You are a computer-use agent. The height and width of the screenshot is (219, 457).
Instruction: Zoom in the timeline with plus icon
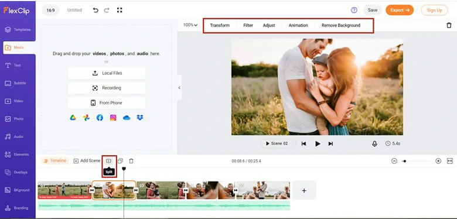tap(438, 161)
